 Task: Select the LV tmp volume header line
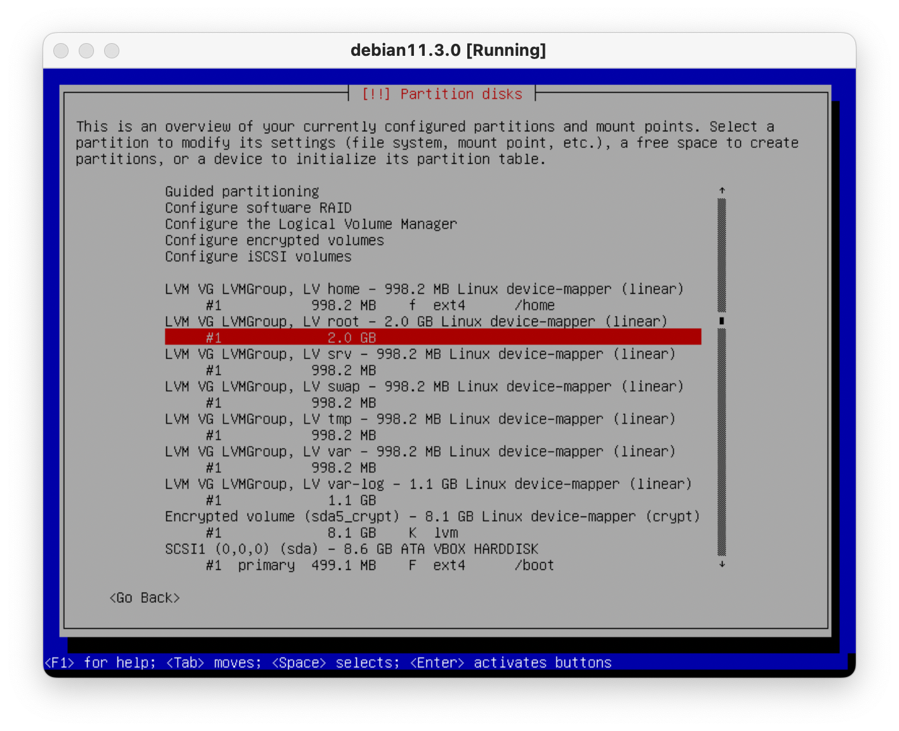coord(420,419)
